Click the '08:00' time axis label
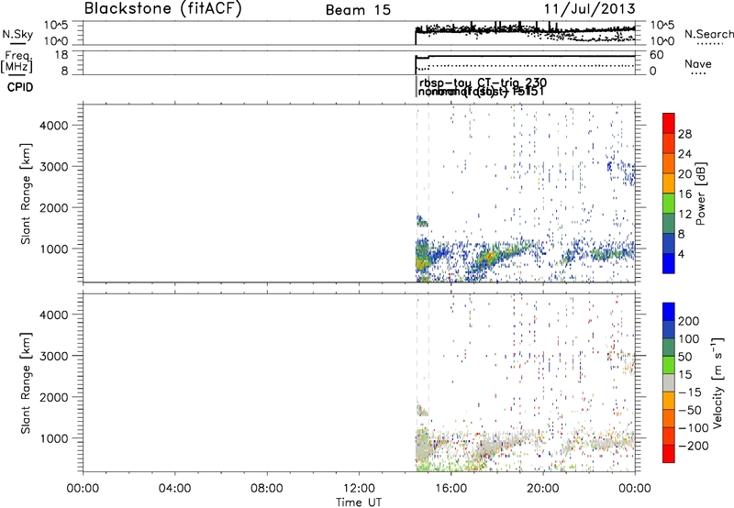734x508 pixels. [x=267, y=489]
